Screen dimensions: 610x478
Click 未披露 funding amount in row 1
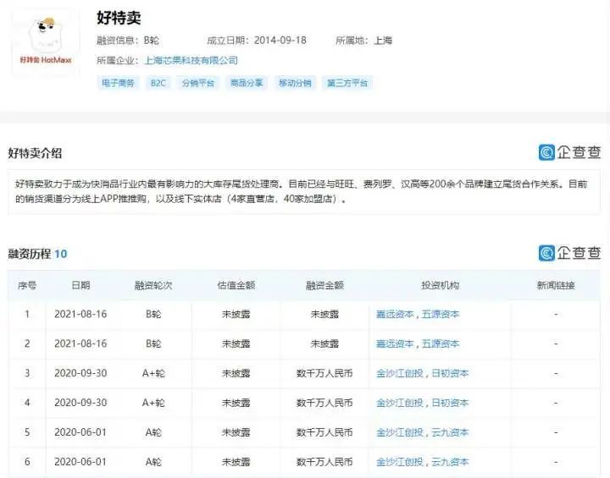coord(324,314)
